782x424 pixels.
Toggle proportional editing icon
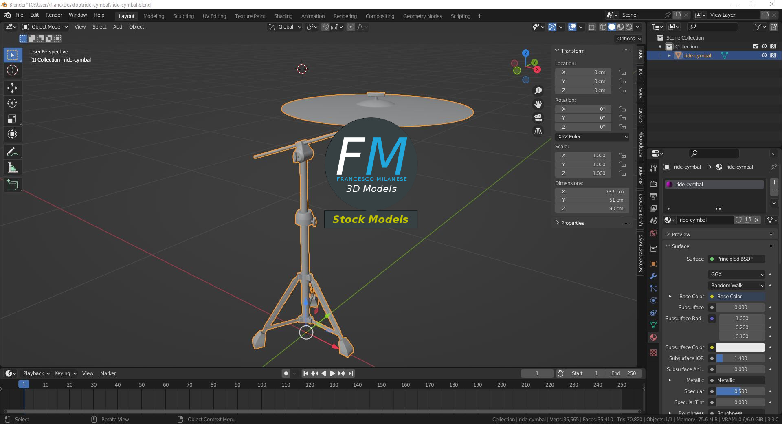click(x=351, y=27)
